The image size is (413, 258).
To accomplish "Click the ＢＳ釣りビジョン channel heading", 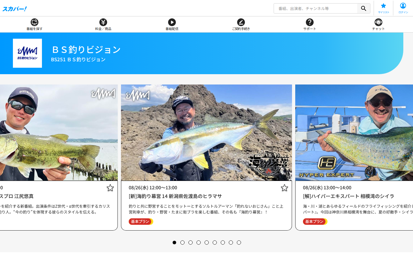I will pyautogui.click(x=86, y=50).
